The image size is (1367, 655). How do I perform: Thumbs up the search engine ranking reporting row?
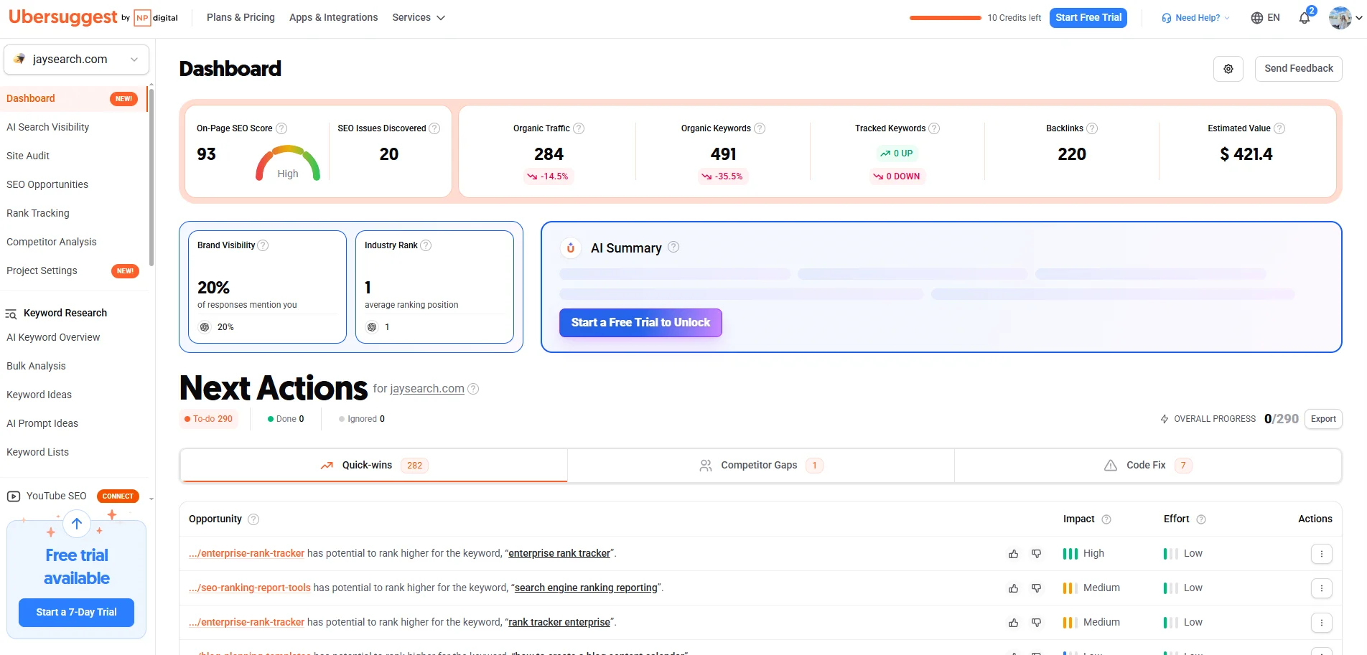click(x=1014, y=588)
